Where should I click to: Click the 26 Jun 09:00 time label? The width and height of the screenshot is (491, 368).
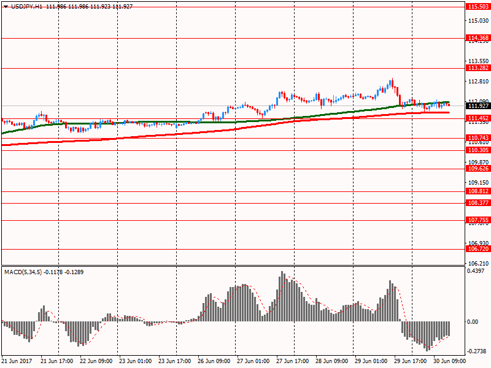coord(214,361)
